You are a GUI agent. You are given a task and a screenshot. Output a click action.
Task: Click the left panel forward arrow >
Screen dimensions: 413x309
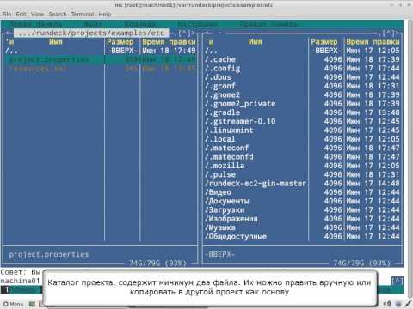(x=194, y=33)
